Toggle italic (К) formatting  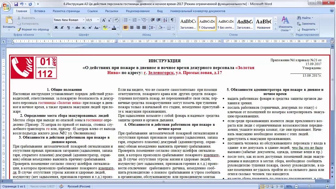pyautogui.click(x=62, y=28)
